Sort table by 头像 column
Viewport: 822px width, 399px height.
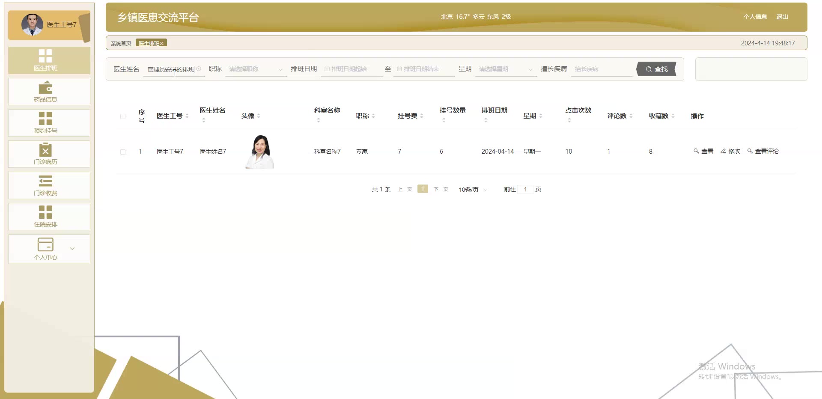tap(259, 116)
